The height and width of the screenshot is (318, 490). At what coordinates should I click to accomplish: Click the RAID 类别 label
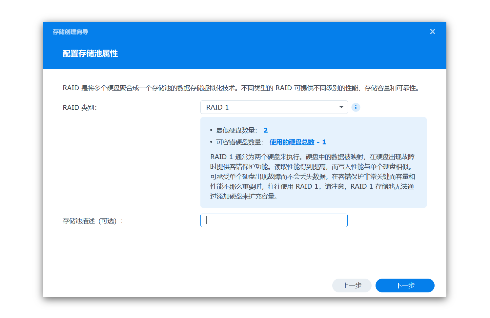(x=80, y=108)
